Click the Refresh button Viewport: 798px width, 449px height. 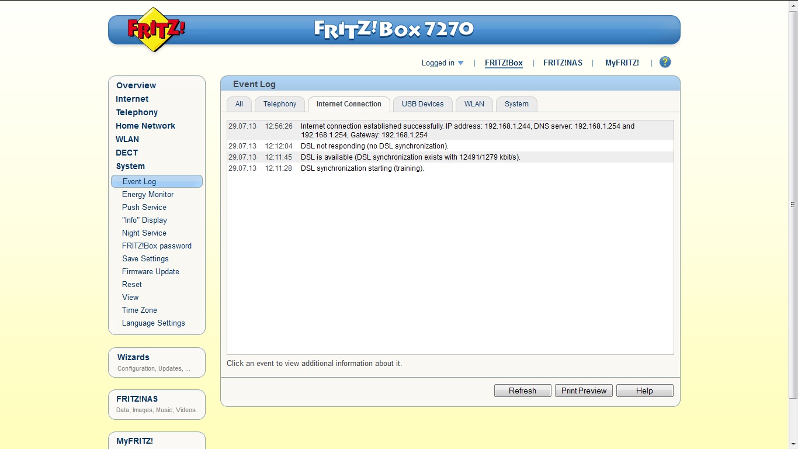522,391
